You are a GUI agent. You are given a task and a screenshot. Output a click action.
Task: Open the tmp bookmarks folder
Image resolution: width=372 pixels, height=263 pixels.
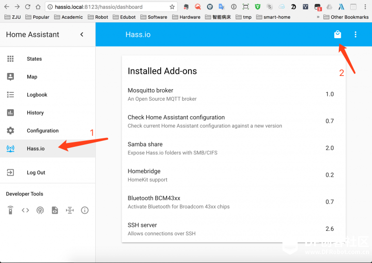pos(244,17)
